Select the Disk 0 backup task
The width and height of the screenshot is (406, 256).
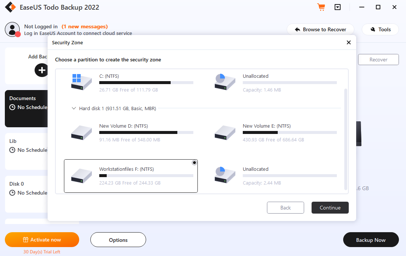tap(26, 194)
